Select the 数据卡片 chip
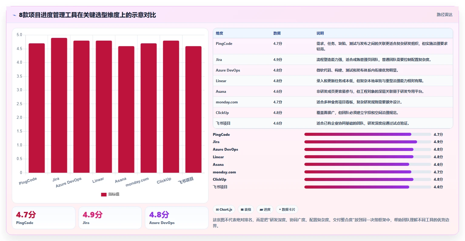The height and width of the screenshot is (241, 465). point(287,209)
